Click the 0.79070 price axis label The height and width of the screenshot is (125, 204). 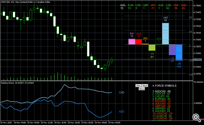(197, 47)
